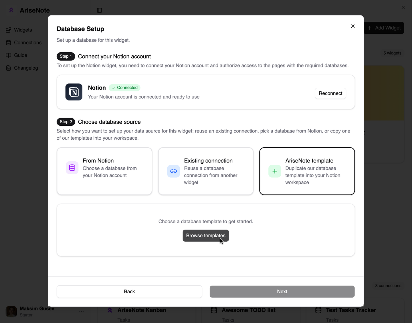Click the 'Database Setup' heading
The width and height of the screenshot is (412, 323).
[x=80, y=29]
